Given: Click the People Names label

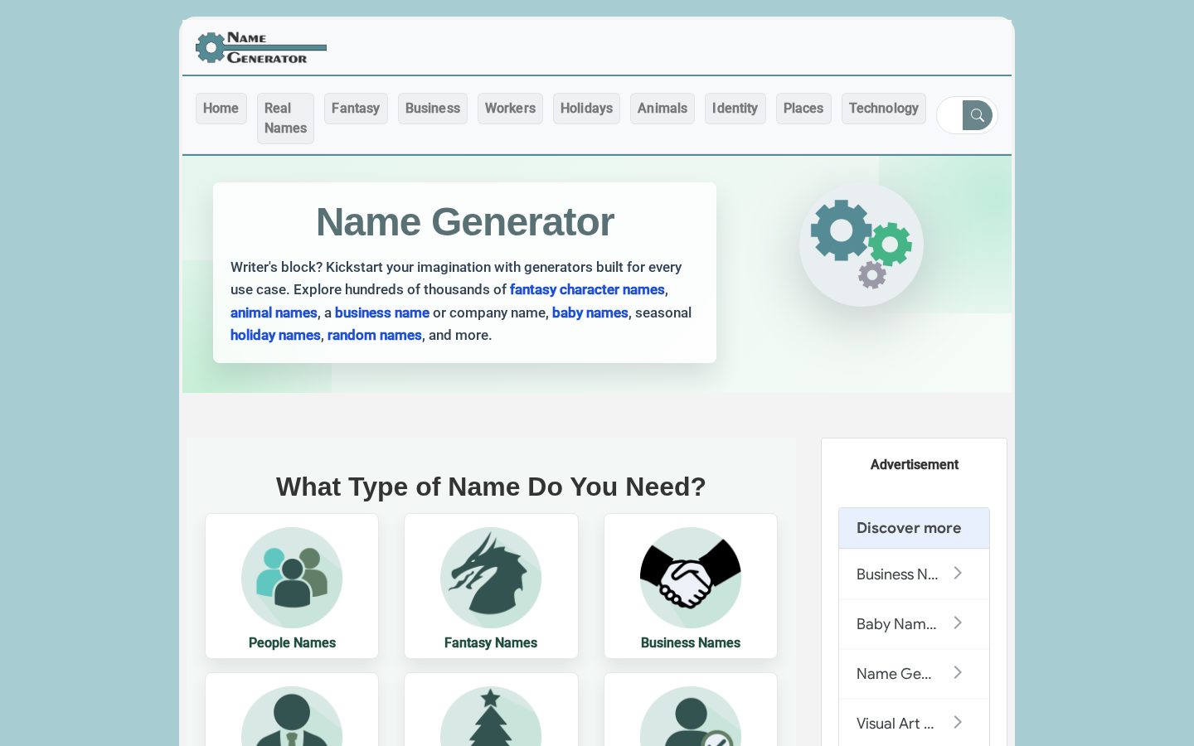Looking at the screenshot, I should pyautogui.click(x=292, y=642).
